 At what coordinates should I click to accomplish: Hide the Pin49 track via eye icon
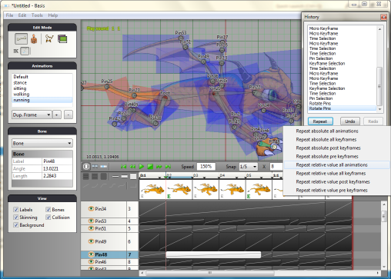click(91, 241)
